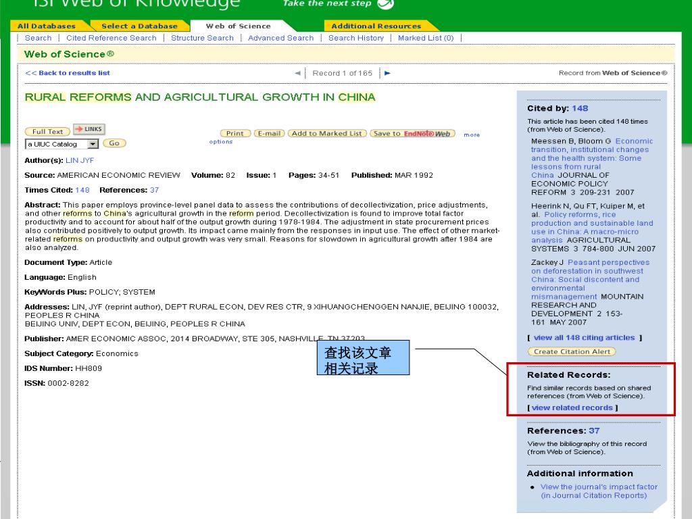The image size is (692, 519).
Task: Click the Print button
Action: [x=235, y=133]
